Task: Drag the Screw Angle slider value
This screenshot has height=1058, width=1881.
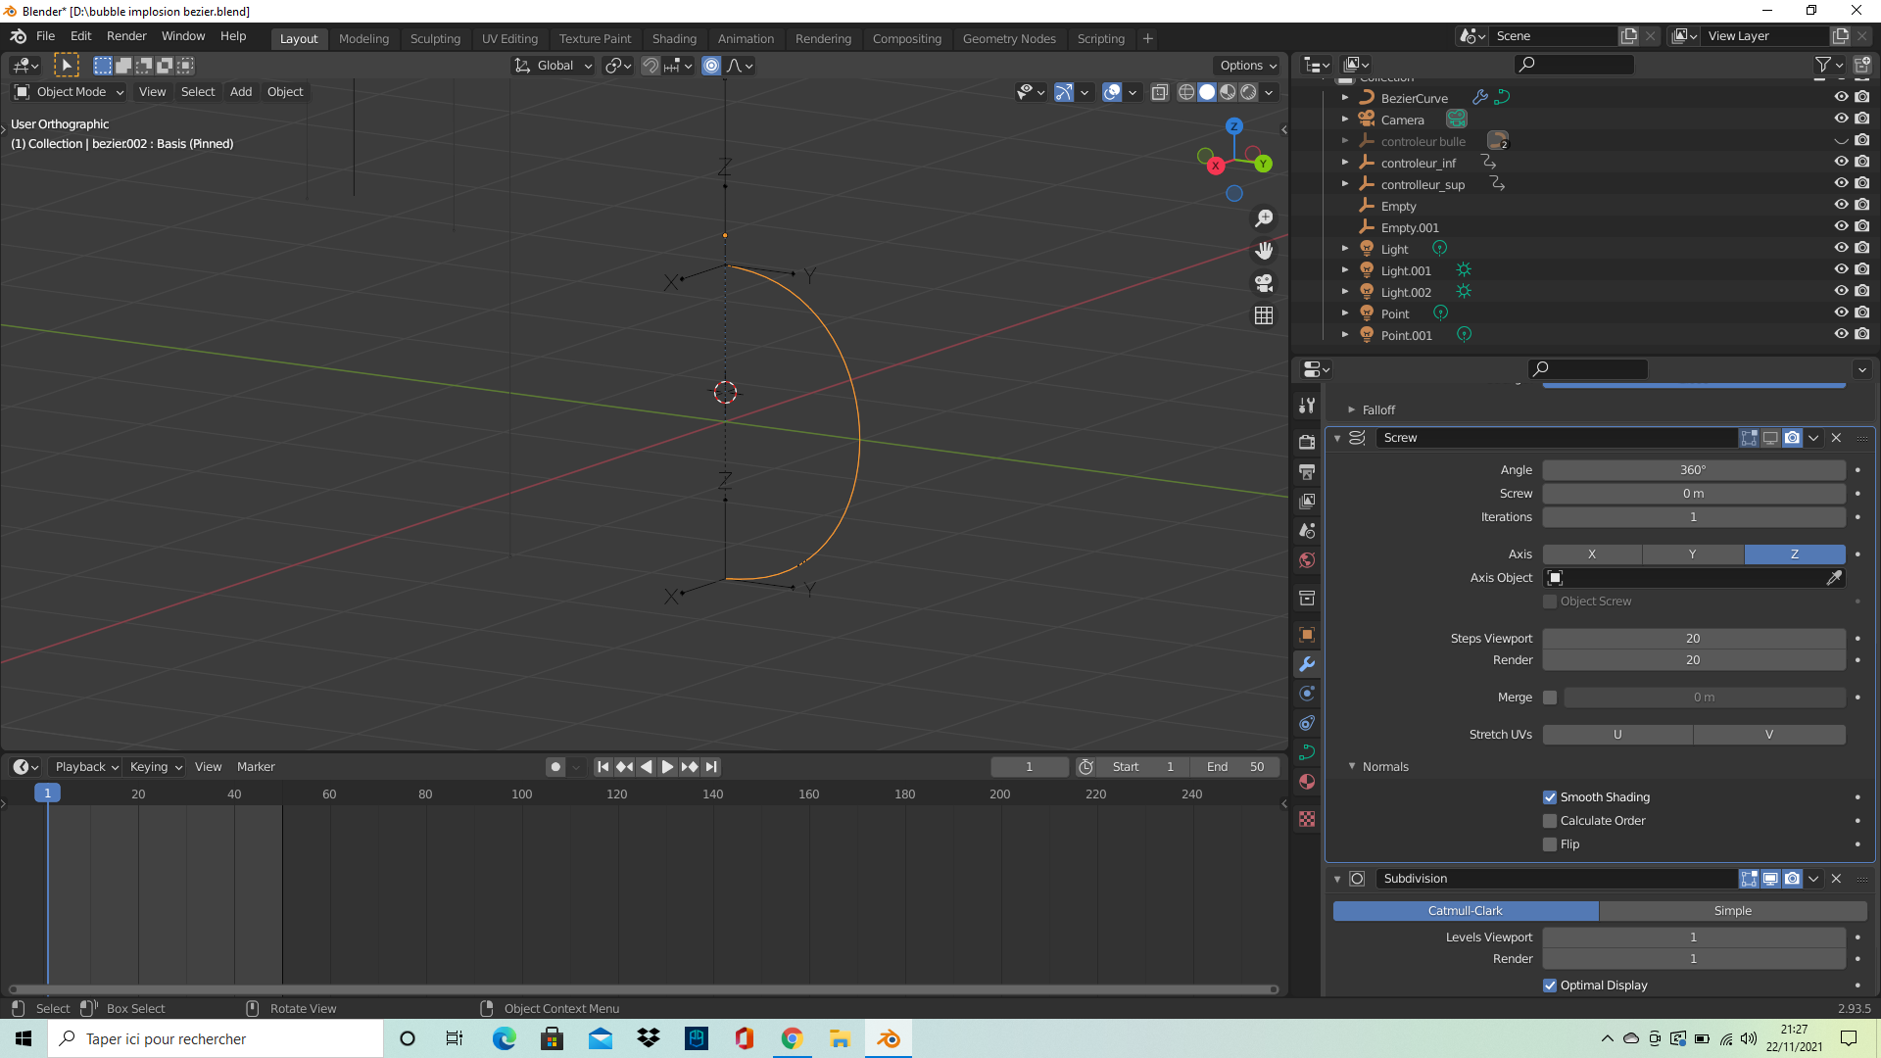Action: pos(1692,469)
